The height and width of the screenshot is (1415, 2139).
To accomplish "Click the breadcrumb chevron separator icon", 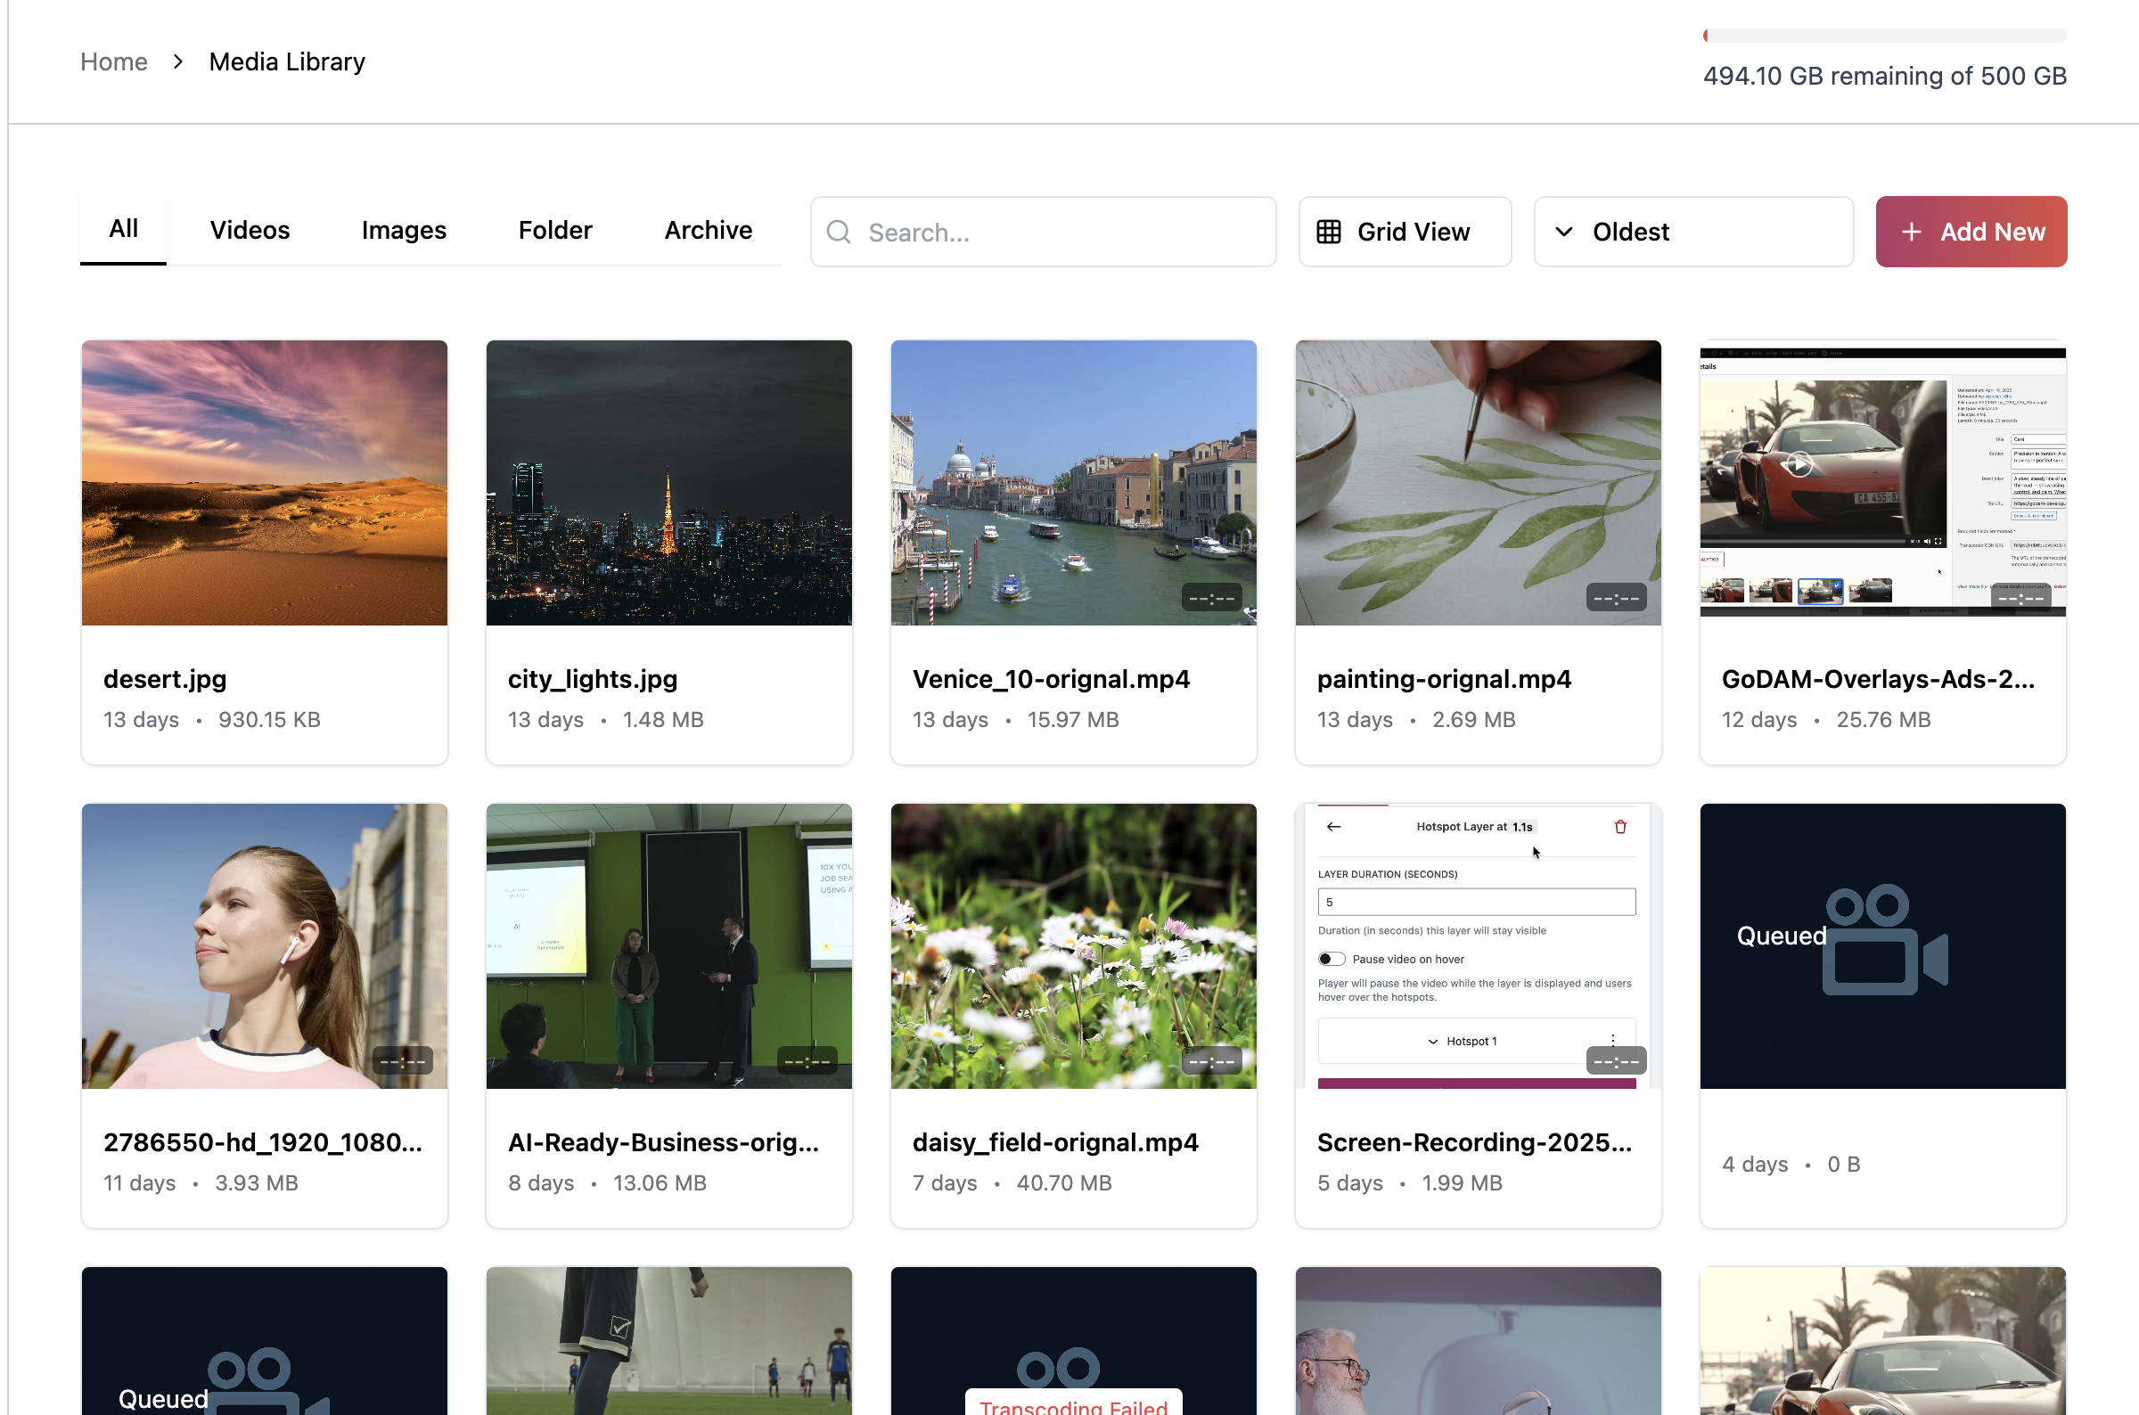I will pos(177,61).
